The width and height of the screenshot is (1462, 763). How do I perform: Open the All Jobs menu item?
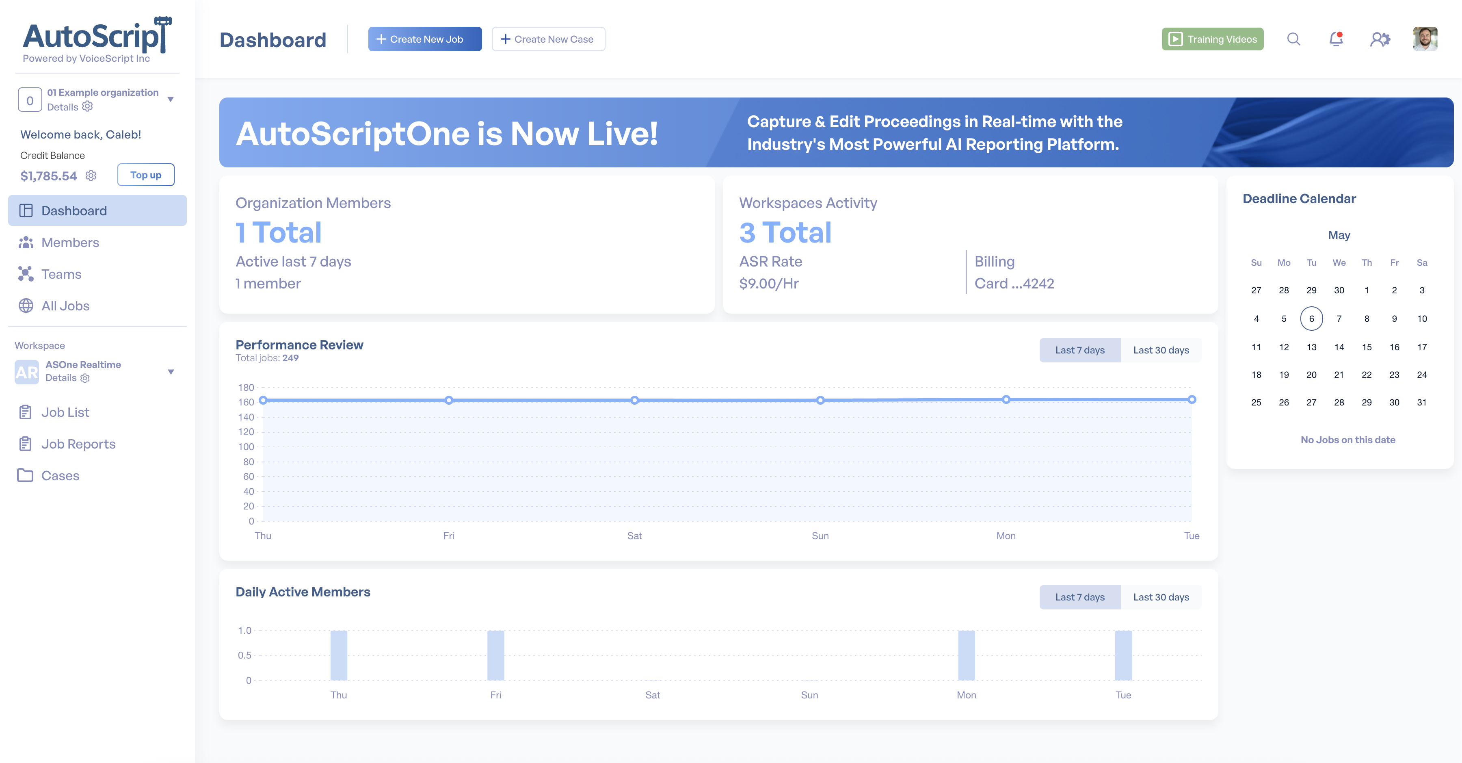click(x=97, y=306)
